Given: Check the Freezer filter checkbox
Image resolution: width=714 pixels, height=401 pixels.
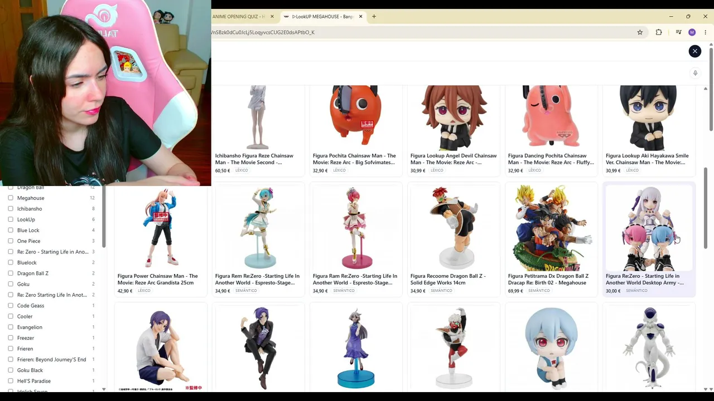Looking at the screenshot, I should tap(11, 338).
